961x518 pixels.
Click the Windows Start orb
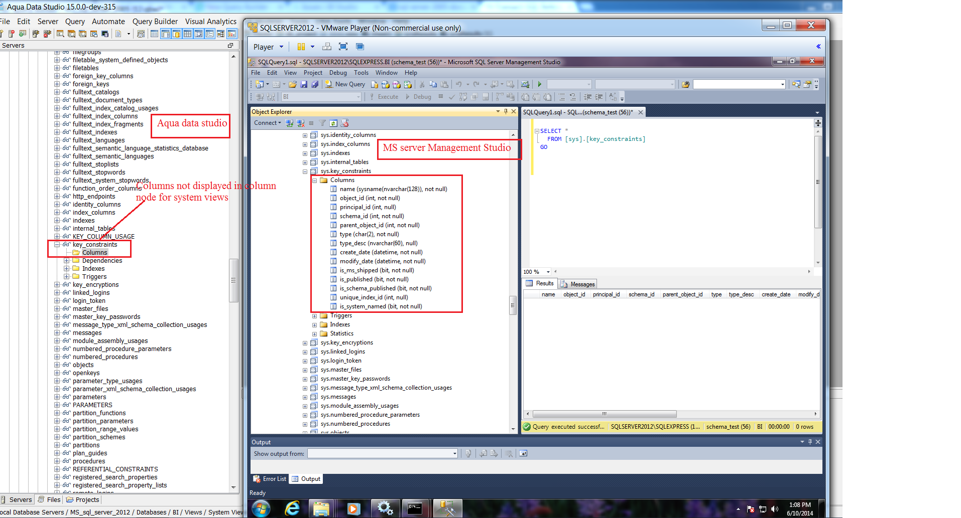click(x=261, y=508)
